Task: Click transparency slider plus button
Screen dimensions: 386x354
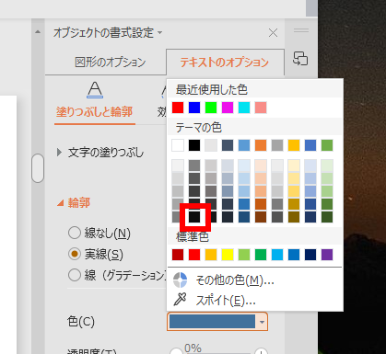Action: click(261, 351)
